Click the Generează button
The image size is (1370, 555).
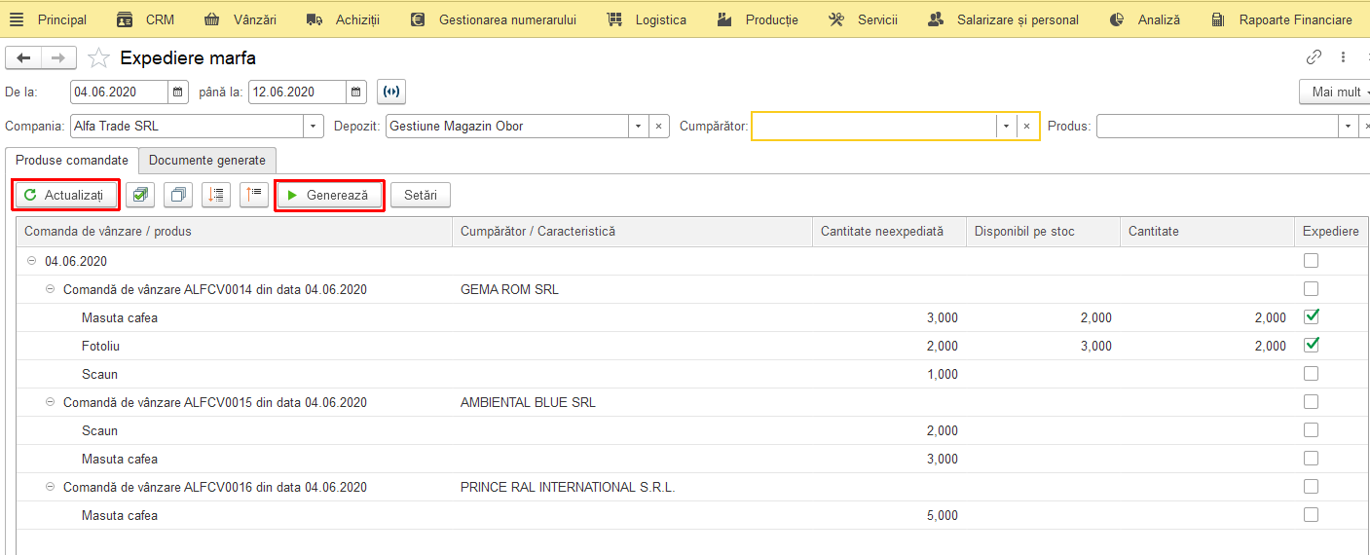click(329, 195)
